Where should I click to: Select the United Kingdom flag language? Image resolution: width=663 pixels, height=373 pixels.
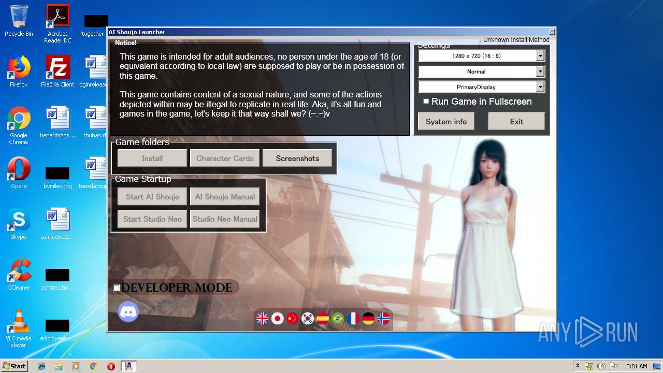pyautogui.click(x=263, y=319)
